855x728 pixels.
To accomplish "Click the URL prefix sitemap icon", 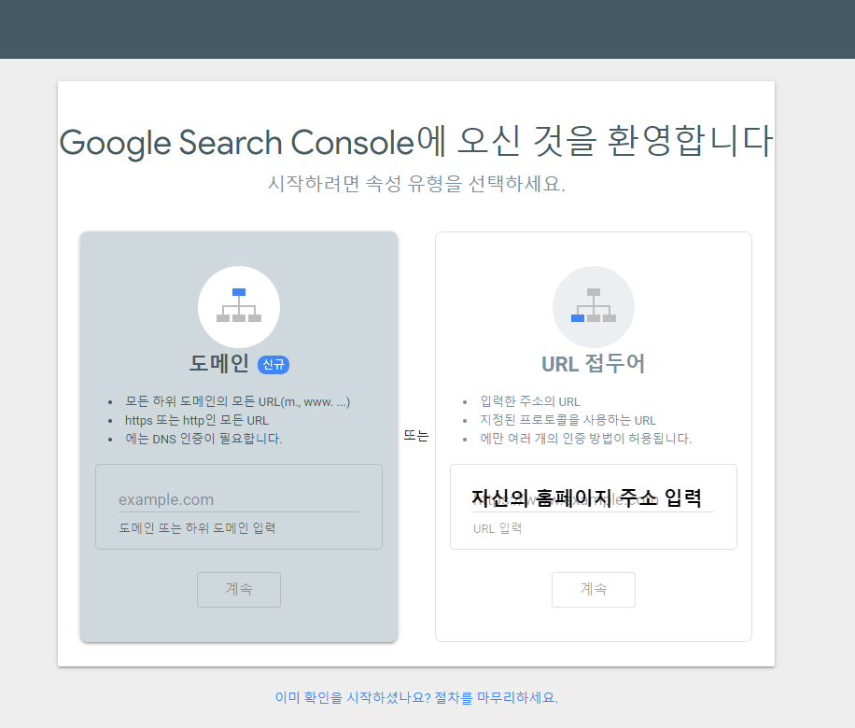I will (x=594, y=306).
